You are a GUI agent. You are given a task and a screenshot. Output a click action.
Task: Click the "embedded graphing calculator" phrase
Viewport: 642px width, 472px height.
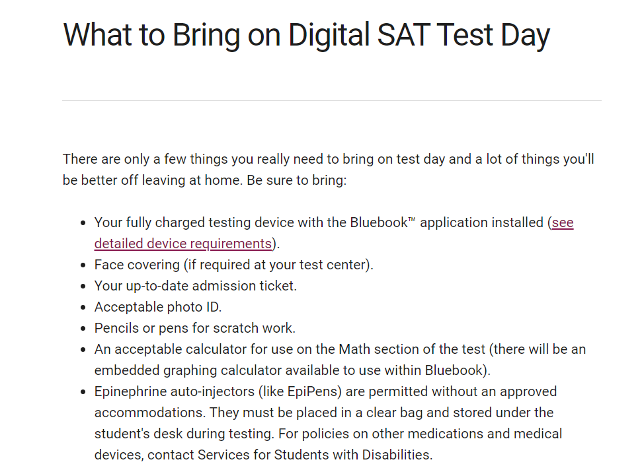pyautogui.click(x=188, y=370)
